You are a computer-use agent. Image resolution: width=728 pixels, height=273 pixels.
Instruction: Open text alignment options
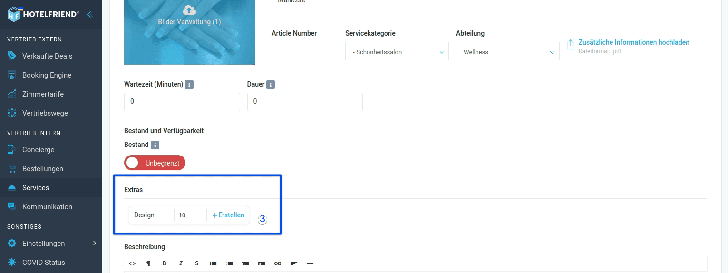294,263
